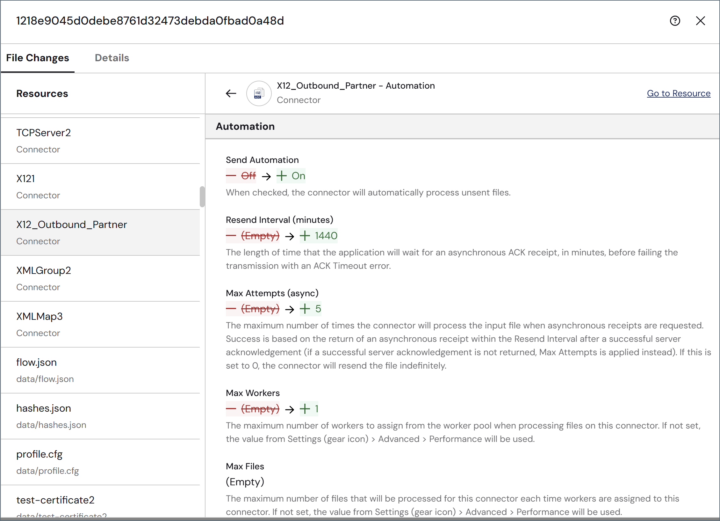Open the help question mark icon

pyautogui.click(x=675, y=21)
